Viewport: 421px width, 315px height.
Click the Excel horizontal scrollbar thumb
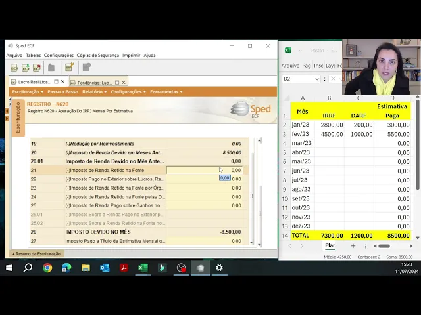384,246
